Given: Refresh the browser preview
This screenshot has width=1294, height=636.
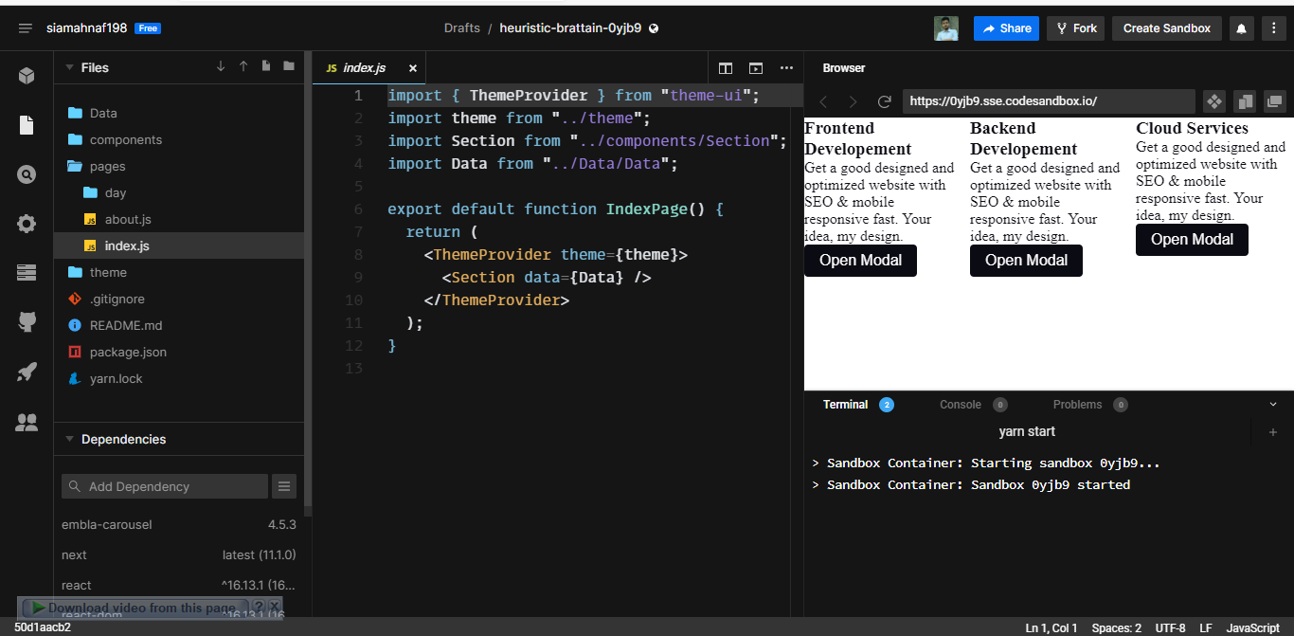Looking at the screenshot, I should tap(885, 101).
